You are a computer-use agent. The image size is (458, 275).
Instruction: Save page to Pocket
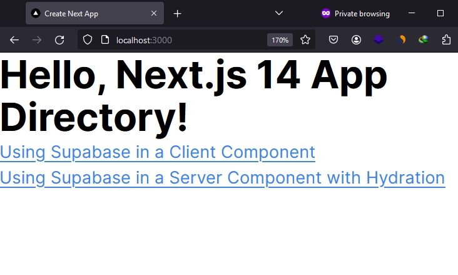pos(333,39)
